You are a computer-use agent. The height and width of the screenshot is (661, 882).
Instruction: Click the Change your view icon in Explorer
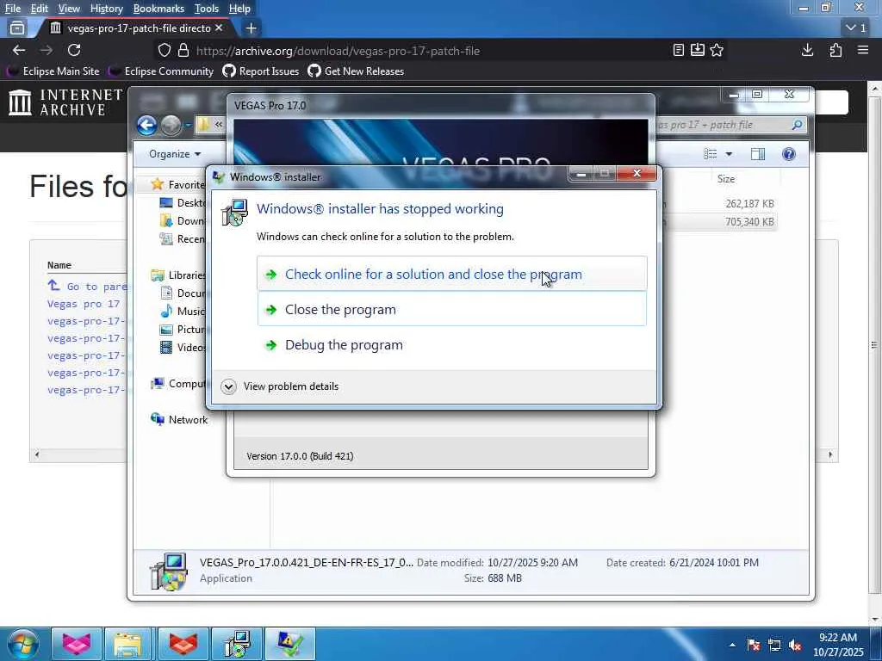click(711, 153)
